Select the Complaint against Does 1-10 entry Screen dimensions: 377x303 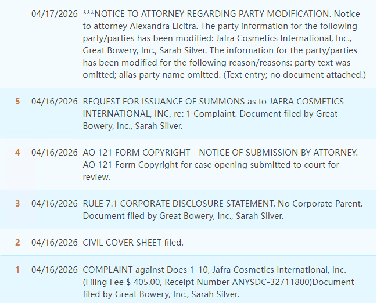click(218, 282)
